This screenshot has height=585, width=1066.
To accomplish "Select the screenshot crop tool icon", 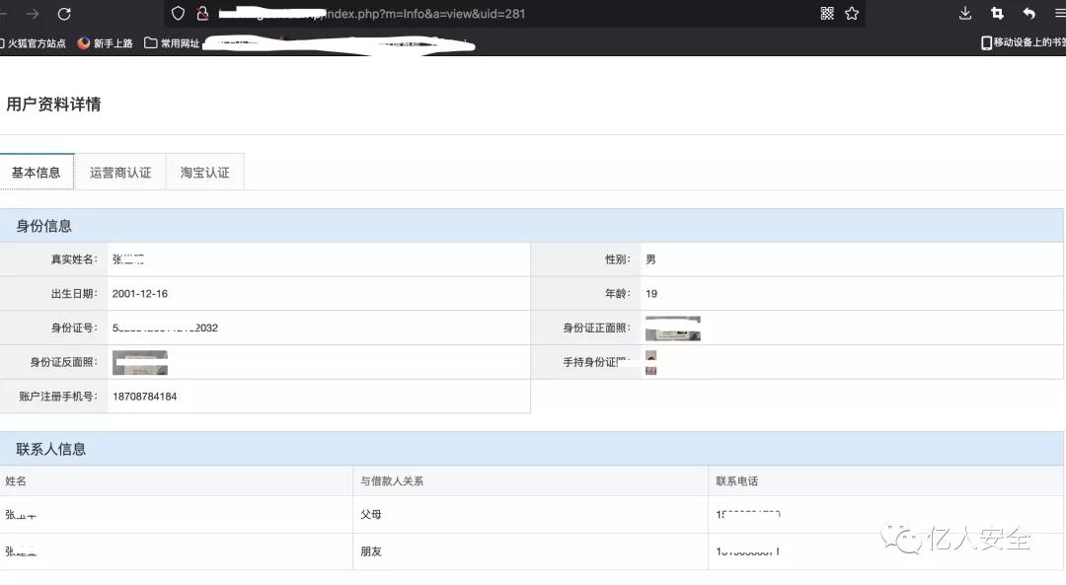I will pos(997,14).
